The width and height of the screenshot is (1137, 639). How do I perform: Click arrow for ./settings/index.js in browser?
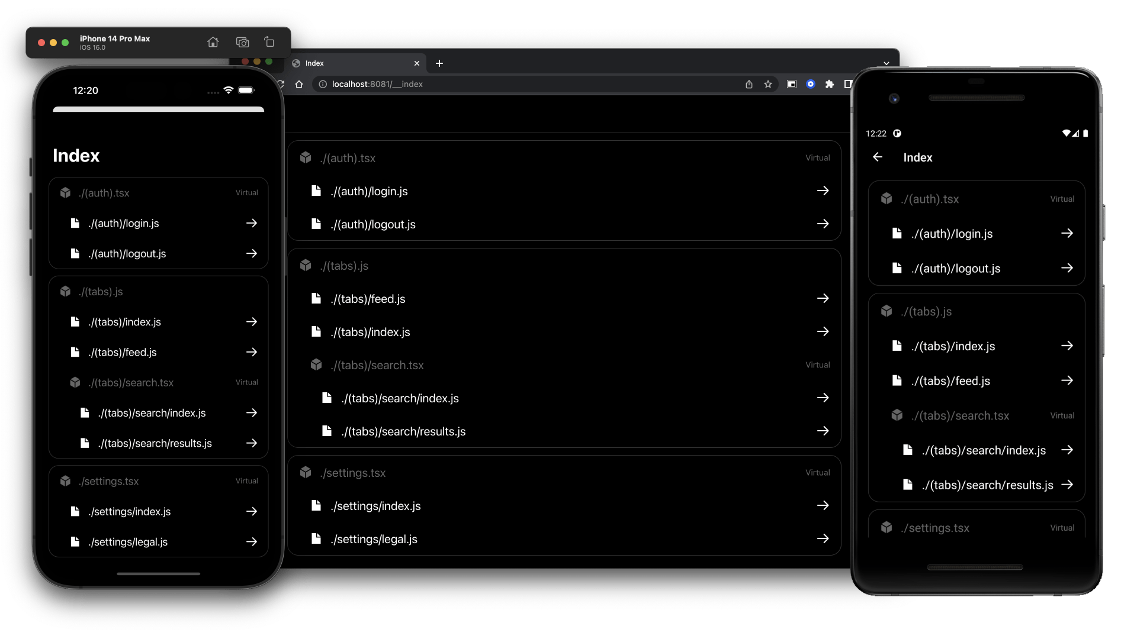click(x=823, y=505)
